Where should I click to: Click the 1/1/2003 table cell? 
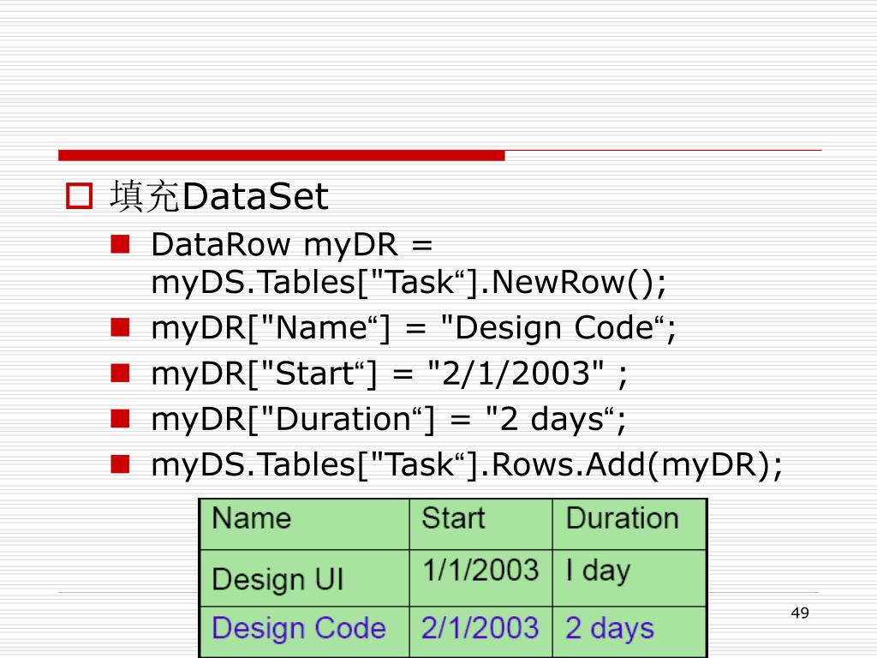click(x=480, y=571)
